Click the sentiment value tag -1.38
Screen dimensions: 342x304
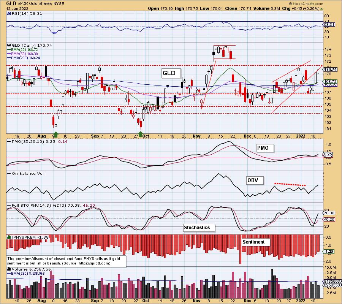click(329, 252)
